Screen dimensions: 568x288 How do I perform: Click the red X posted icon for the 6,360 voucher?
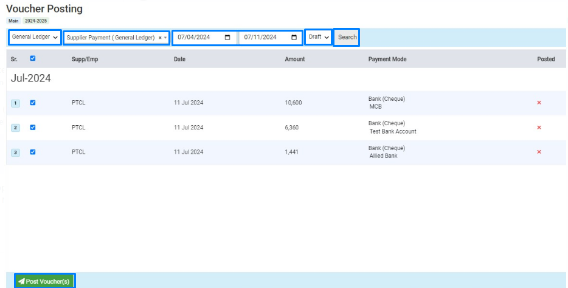click(x=539, y=128)
